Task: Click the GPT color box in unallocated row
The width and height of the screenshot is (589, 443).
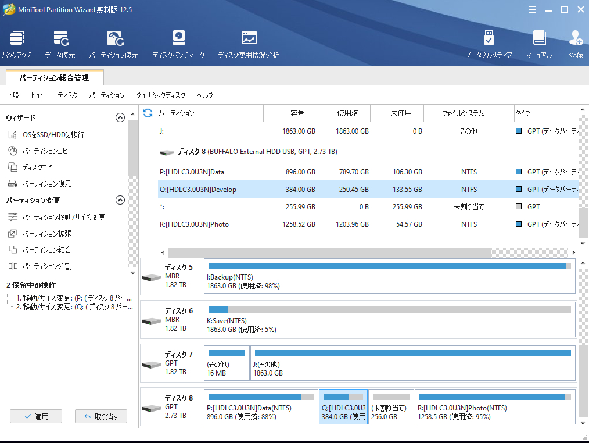Action: click(x=519, y=206)
